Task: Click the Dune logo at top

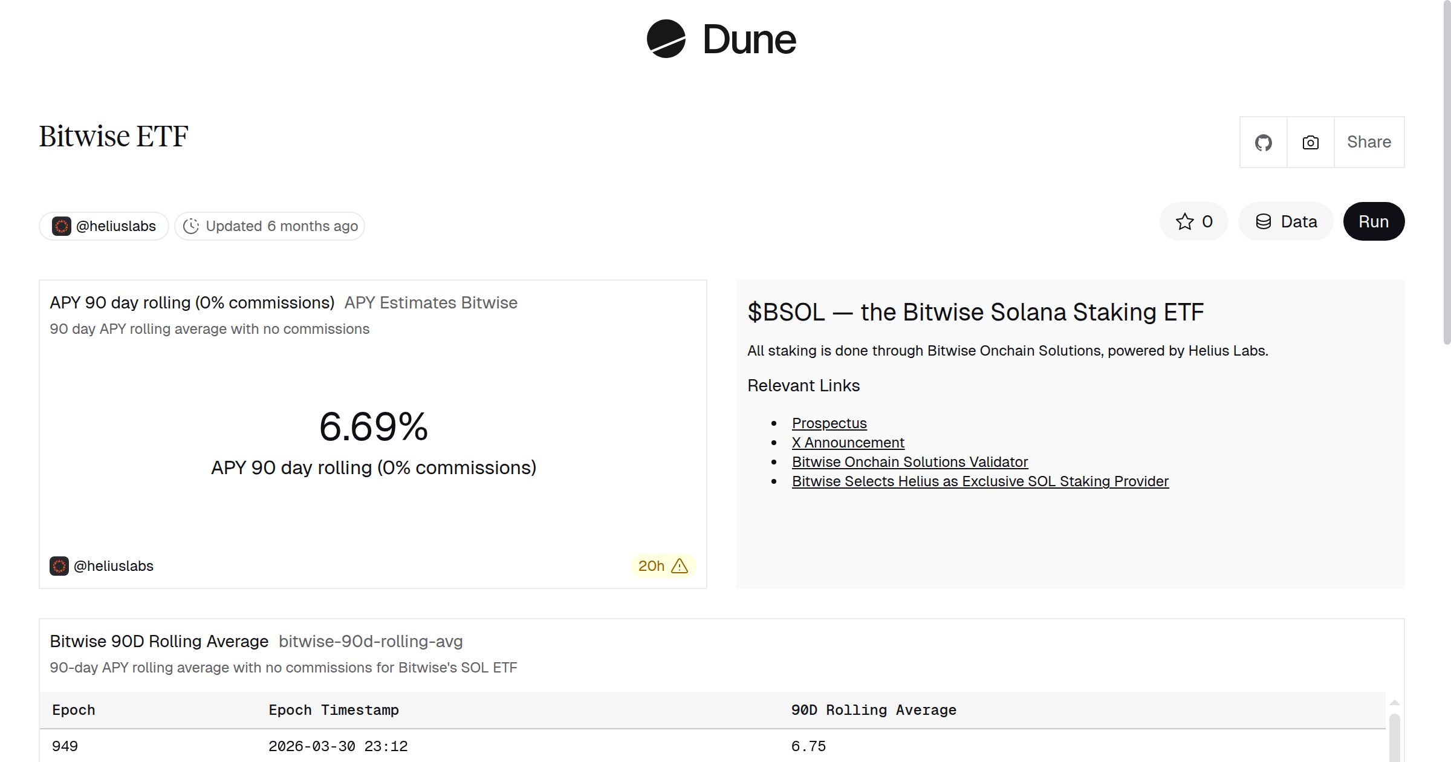Action: 721,39
